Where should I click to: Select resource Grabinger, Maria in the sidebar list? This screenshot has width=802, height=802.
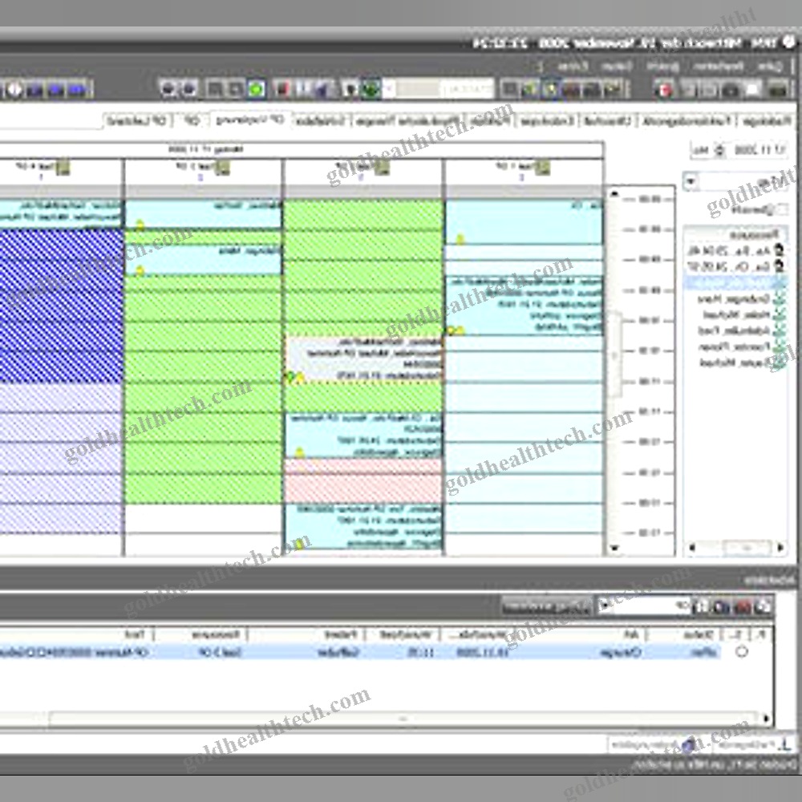pyautogui.click(x=734, y=298)
